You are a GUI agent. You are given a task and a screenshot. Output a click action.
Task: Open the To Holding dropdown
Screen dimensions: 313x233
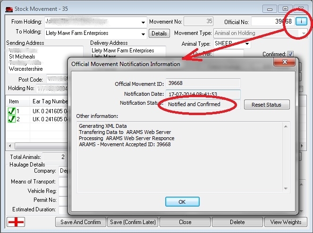(143, 34)
